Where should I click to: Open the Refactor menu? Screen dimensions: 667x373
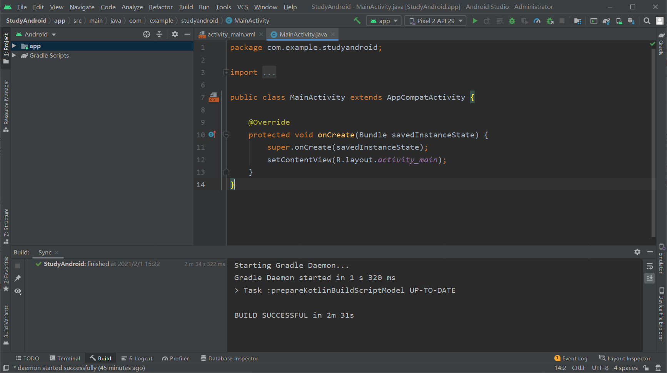point(161,7)
